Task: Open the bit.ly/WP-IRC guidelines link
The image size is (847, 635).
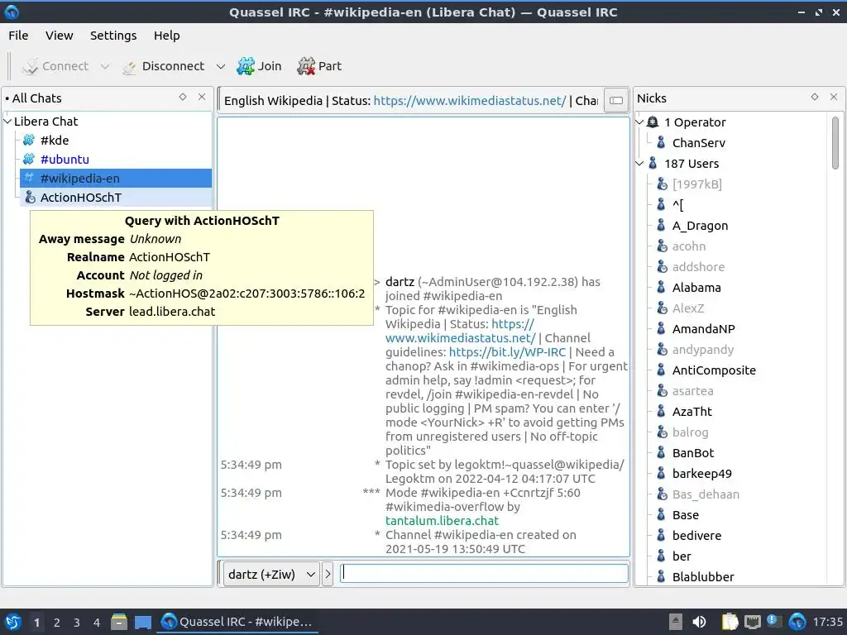Action: click(507, 352)
